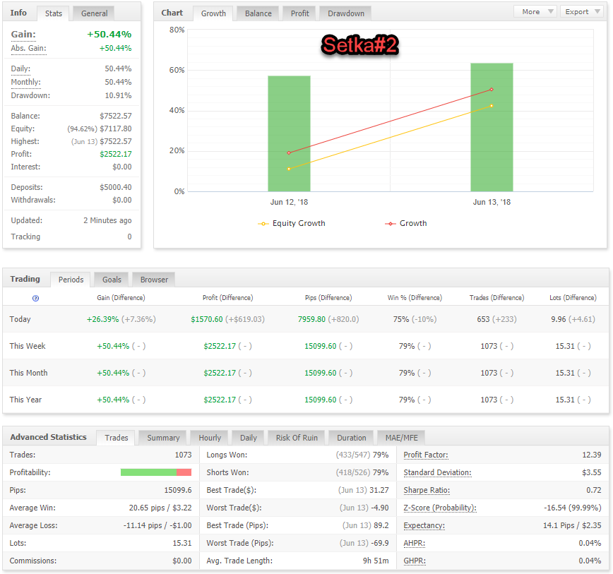The height and width of the screenshot is (574, 613).
Task: Click the Avg. Trade Length value 9h 51m
Action: point(376,561)
